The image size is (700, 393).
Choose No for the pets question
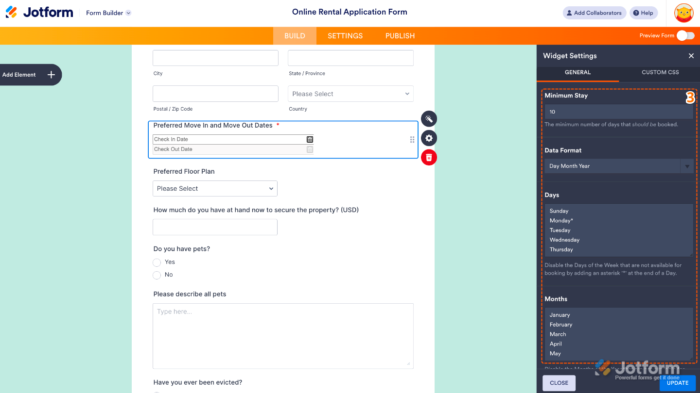[157, 275]
